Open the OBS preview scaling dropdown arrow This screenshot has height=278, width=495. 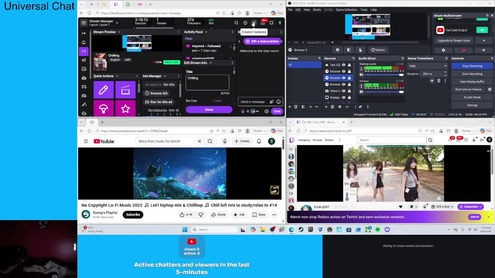pyautogui.click(x=333, y=42)
